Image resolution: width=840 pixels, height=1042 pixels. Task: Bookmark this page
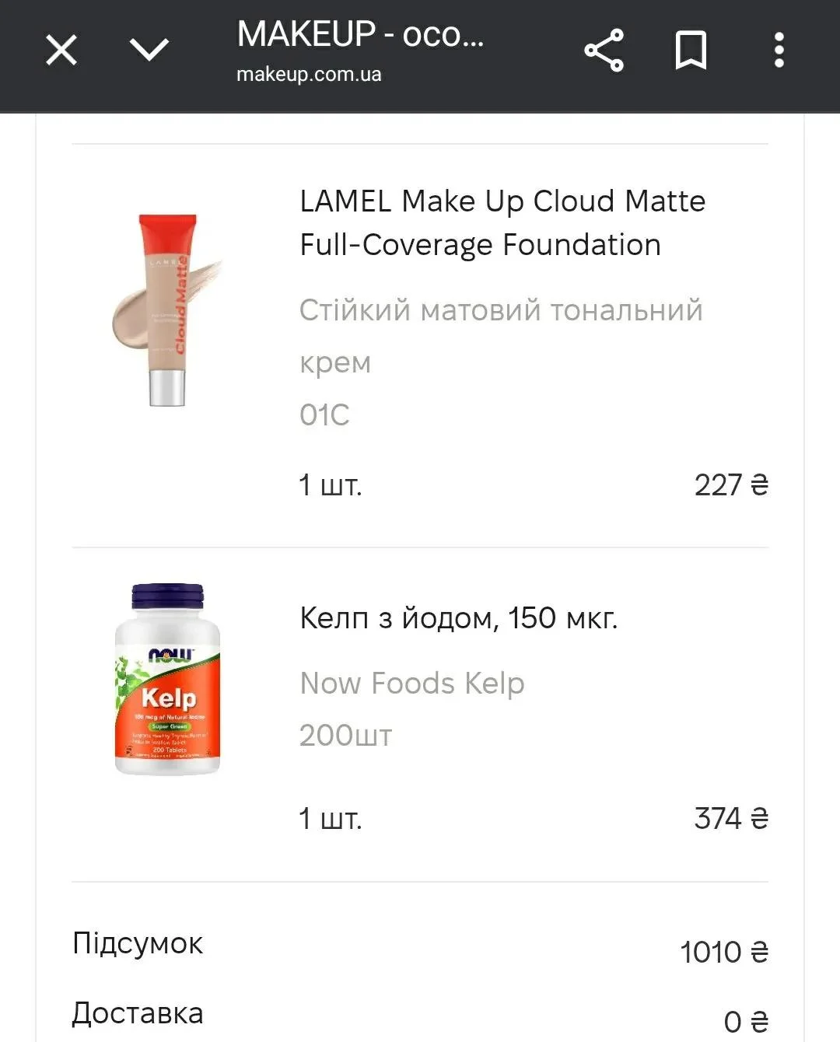691,51
